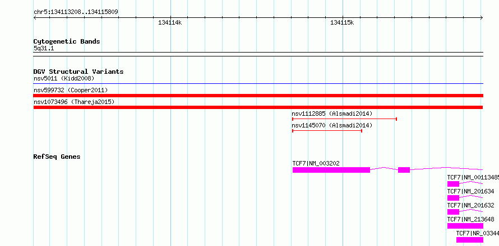Click the right arrowhead of the ruler
The width and height of the screenshot is (499, 246).
tap(482, 18)
